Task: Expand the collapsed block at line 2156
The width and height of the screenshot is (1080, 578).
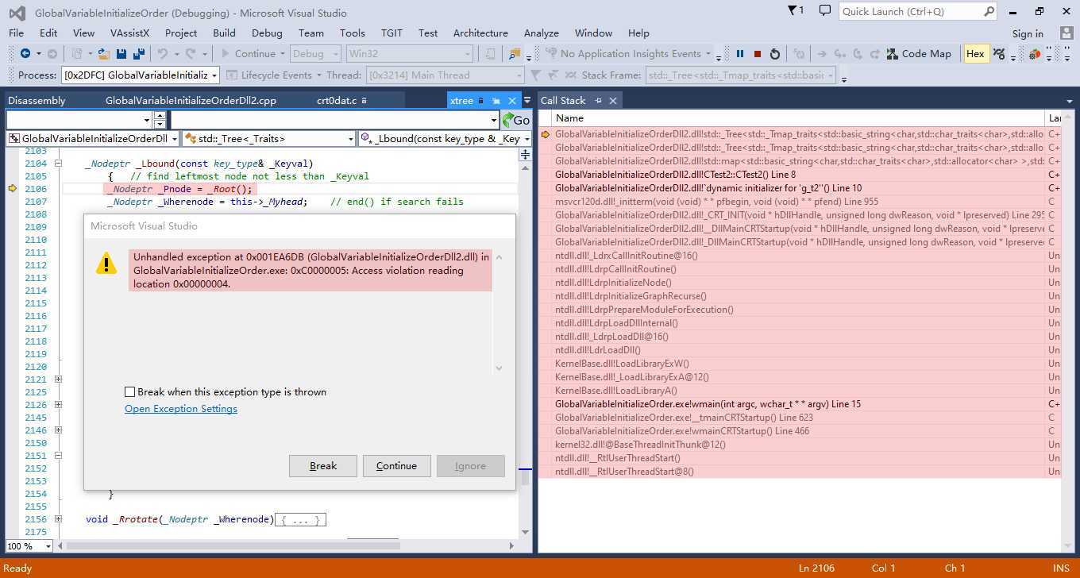Action: click(x=58, y=519)
